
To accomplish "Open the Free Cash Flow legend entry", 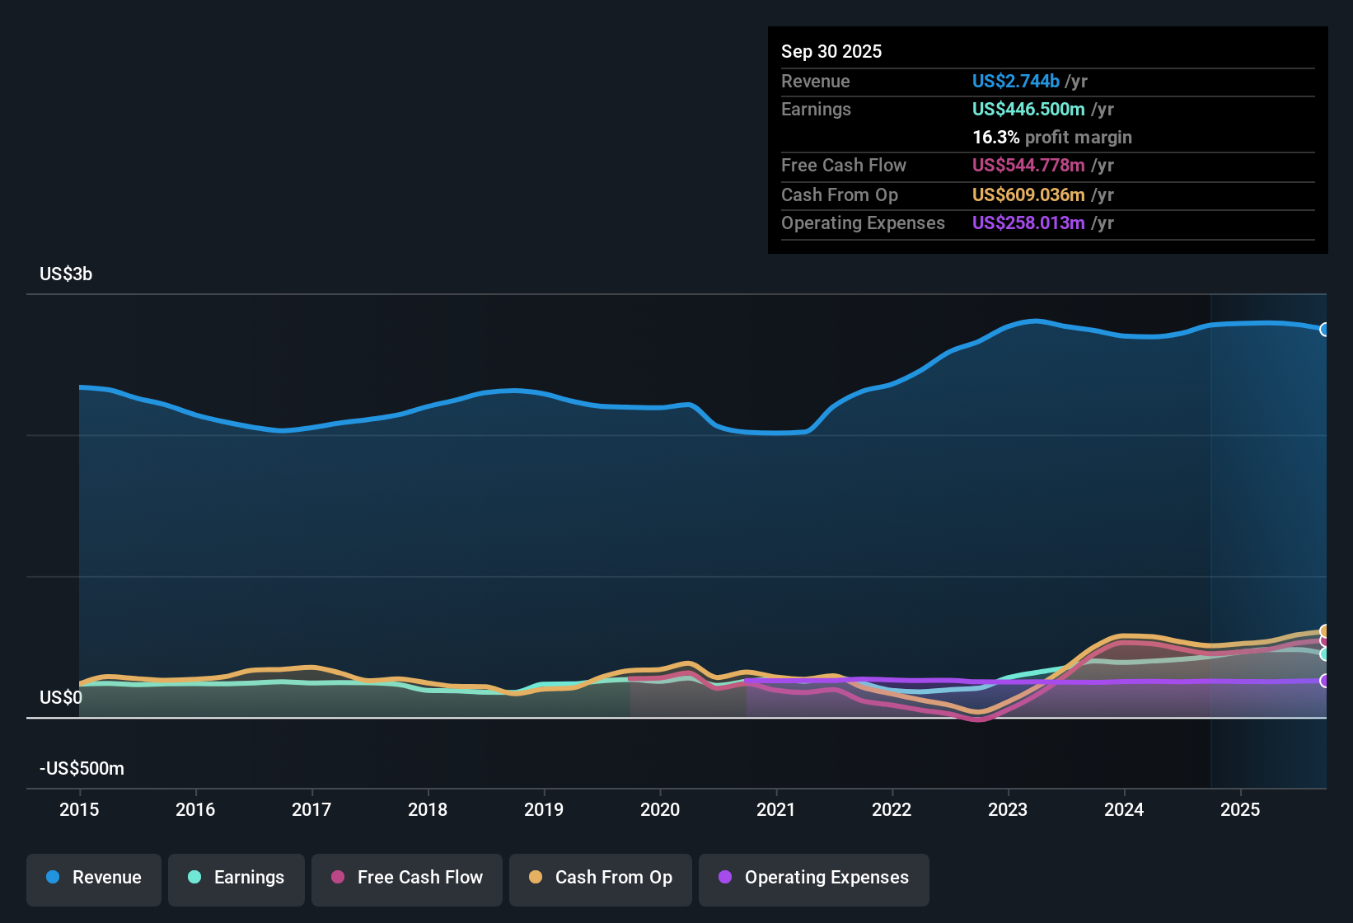I will [x=406, y=878].
